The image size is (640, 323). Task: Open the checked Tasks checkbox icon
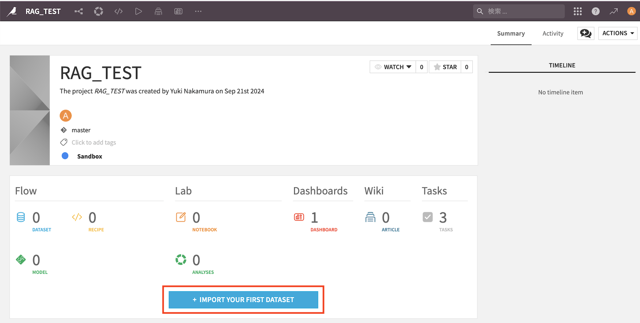428,217
